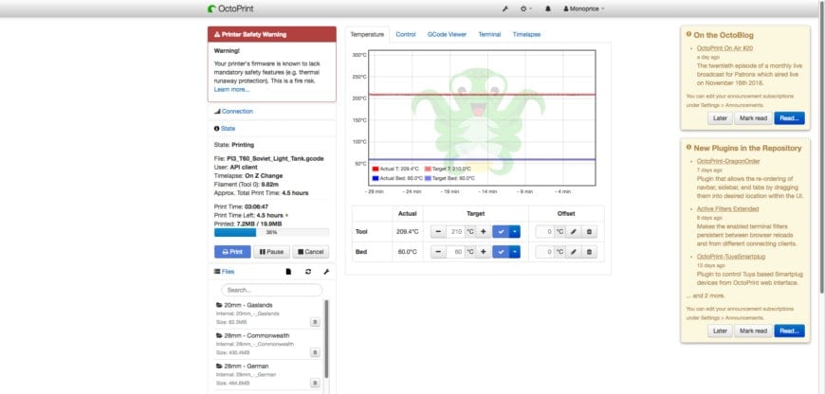Increase Tool target temperature with plus
Screen dimensions: 825x394
tap(483, 232)
